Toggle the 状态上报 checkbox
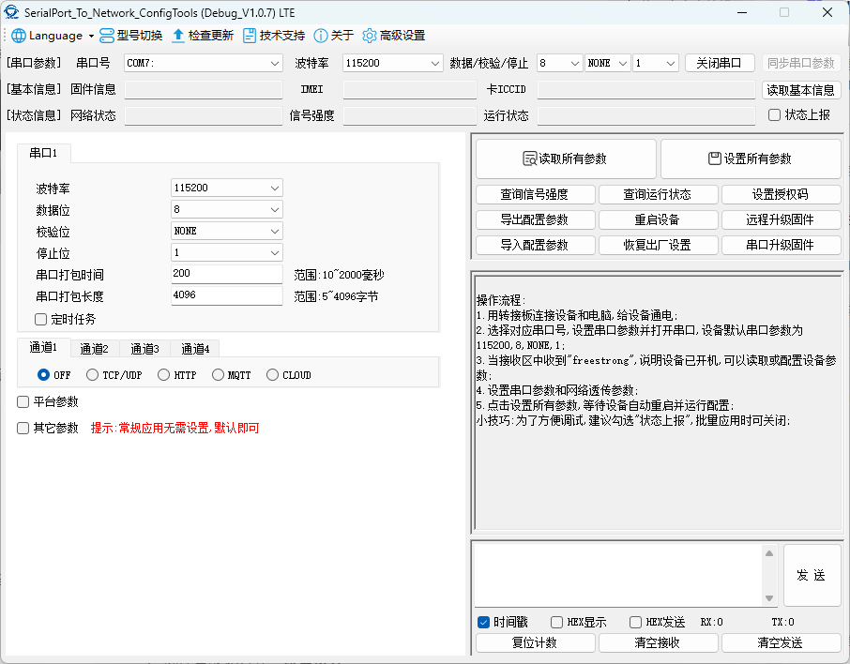The image size is (850, 664). pyautogui.click(x=775, y=115)
